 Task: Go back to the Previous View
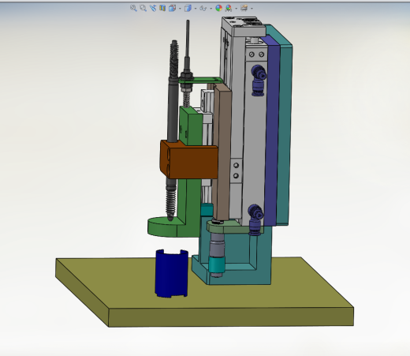(x=153, y=8)
